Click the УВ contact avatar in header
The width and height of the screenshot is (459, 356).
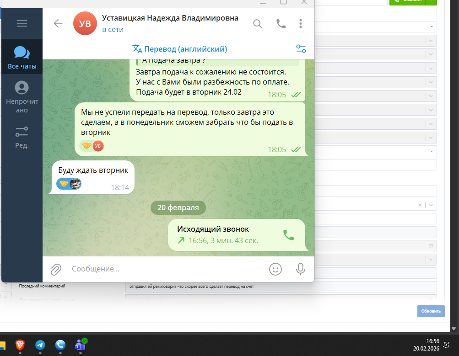click(85, 23)
